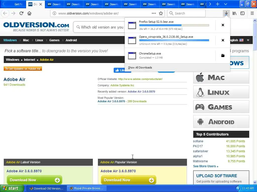The image size is (257, 192).
Task: Switch to Mypal Private Browsing taskbar window
Action: tap(87, 188)
